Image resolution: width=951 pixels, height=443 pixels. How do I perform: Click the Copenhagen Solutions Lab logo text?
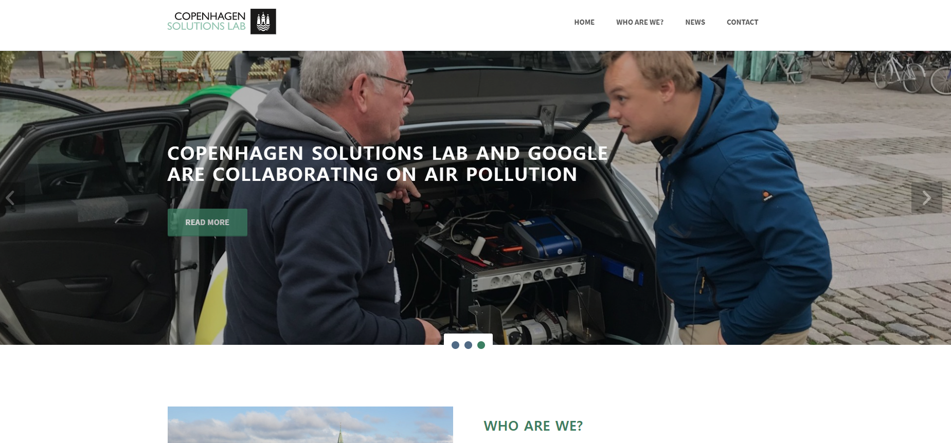[x=206, y=21]
